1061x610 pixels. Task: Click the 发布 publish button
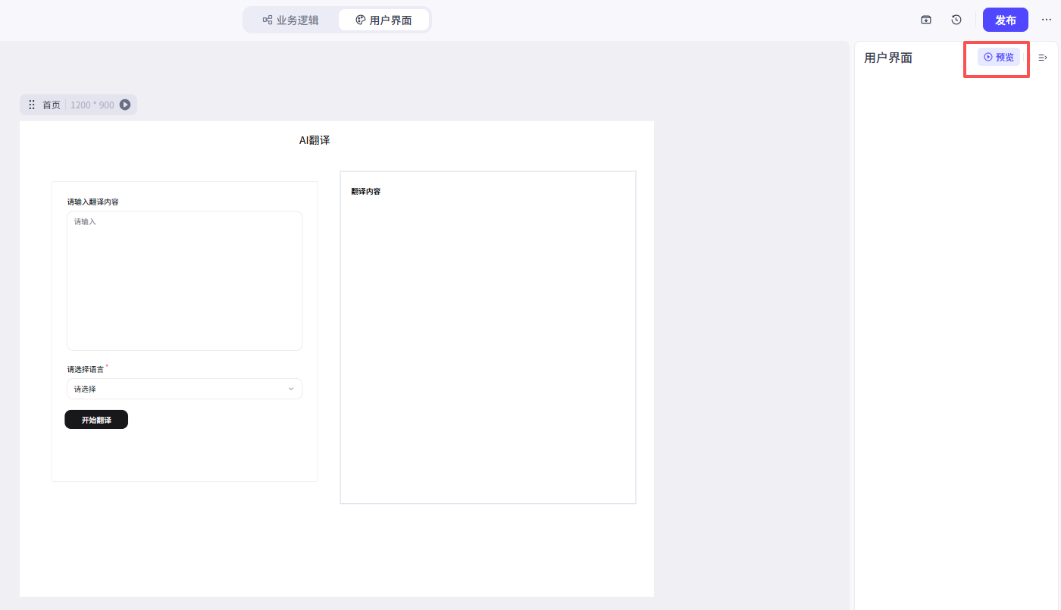tap(1006, 20)
